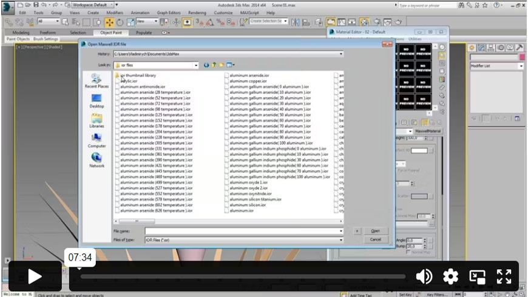Go to Recent Places shortcut
The image size is (528, 297).
click(96, 81)
